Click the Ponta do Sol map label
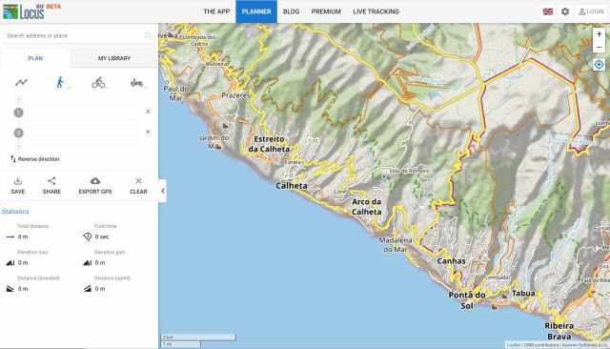Screen dimensions: 610x349 467,300
